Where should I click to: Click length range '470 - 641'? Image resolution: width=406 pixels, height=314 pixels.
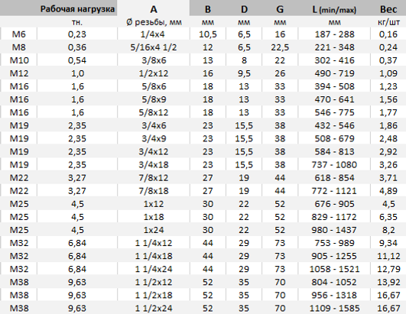click(x=334, y=99)
